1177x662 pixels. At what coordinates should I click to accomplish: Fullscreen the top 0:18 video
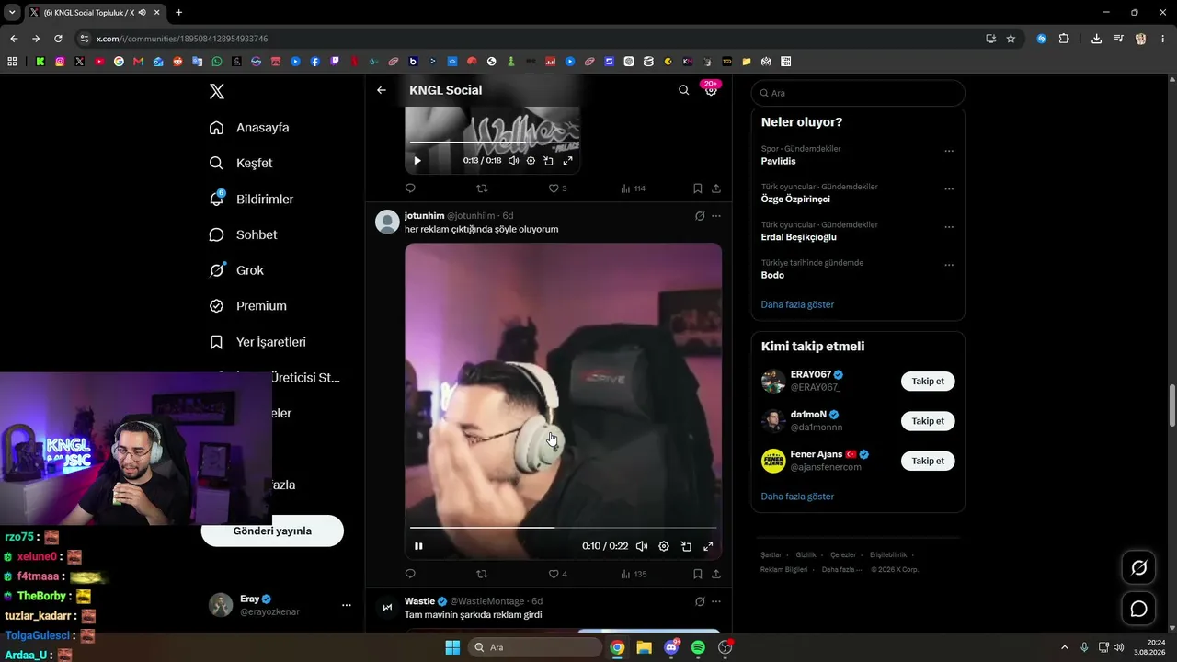[567, 161]
